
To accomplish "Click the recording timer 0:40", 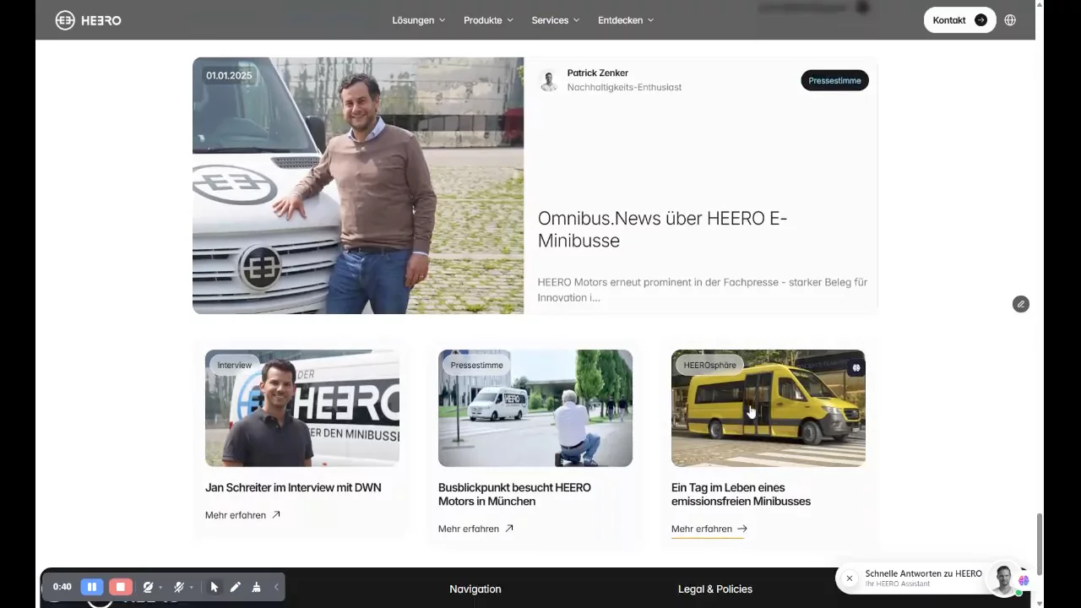I will tap(62, 587).
